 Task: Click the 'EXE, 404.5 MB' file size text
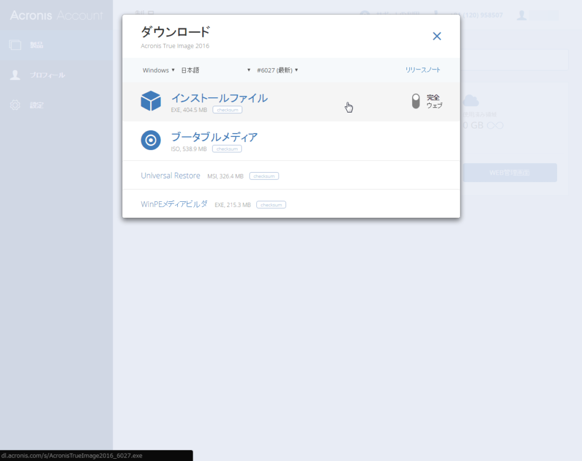click(x=189, y=110)
